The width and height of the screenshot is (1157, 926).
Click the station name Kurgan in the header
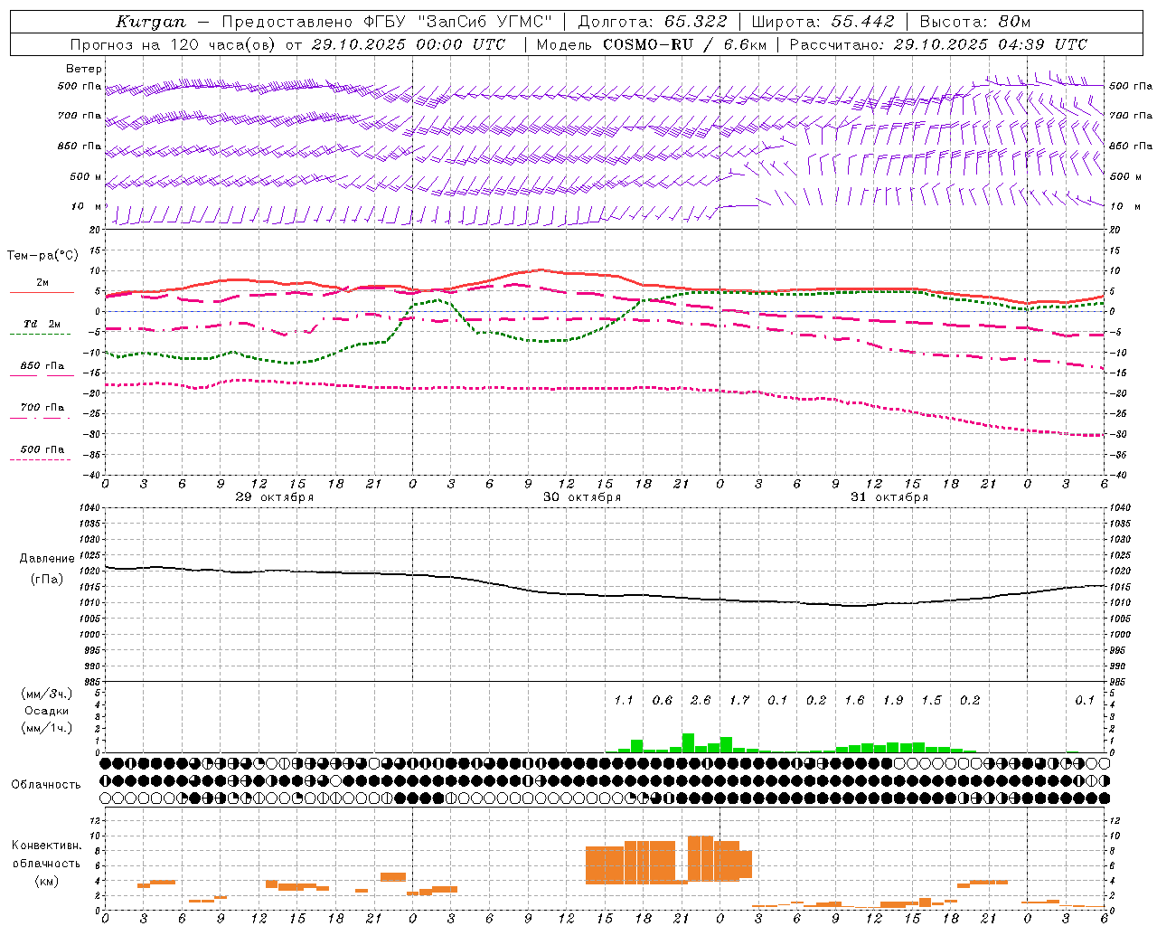point(151,22)
